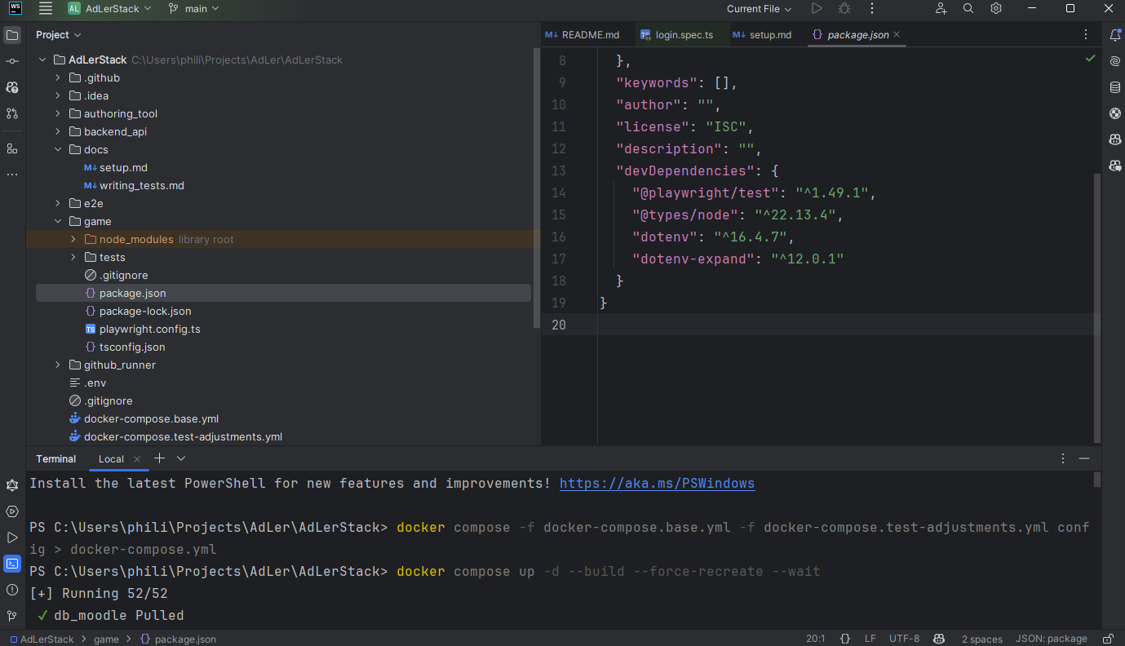Open the main branch dropdown
1125x646 pixels.
(193, 9)
